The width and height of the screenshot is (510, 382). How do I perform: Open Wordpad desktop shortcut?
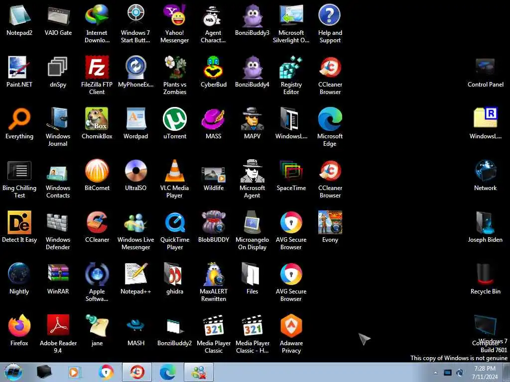[135, 123]
